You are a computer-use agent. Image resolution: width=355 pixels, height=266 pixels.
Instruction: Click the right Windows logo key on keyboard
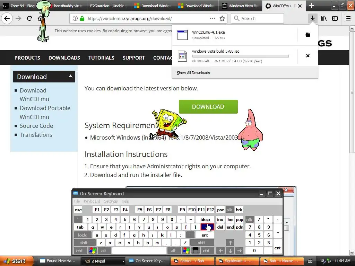186,250
